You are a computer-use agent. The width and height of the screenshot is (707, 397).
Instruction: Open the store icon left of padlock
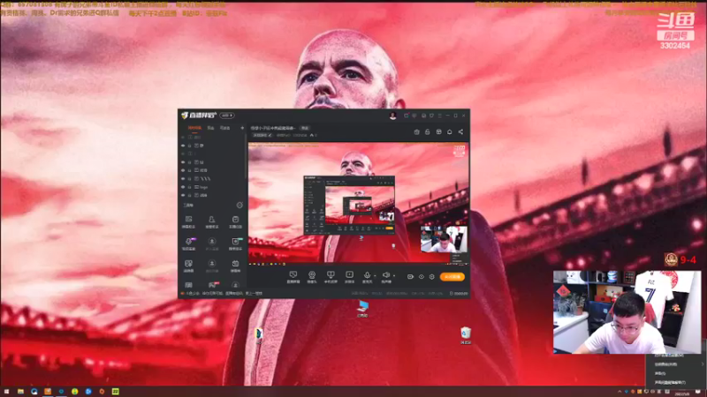click(x=416, y=131)
